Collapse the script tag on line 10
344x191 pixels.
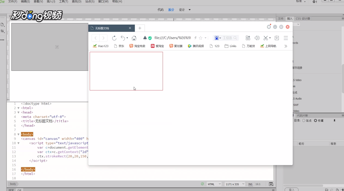coord(19,143)
